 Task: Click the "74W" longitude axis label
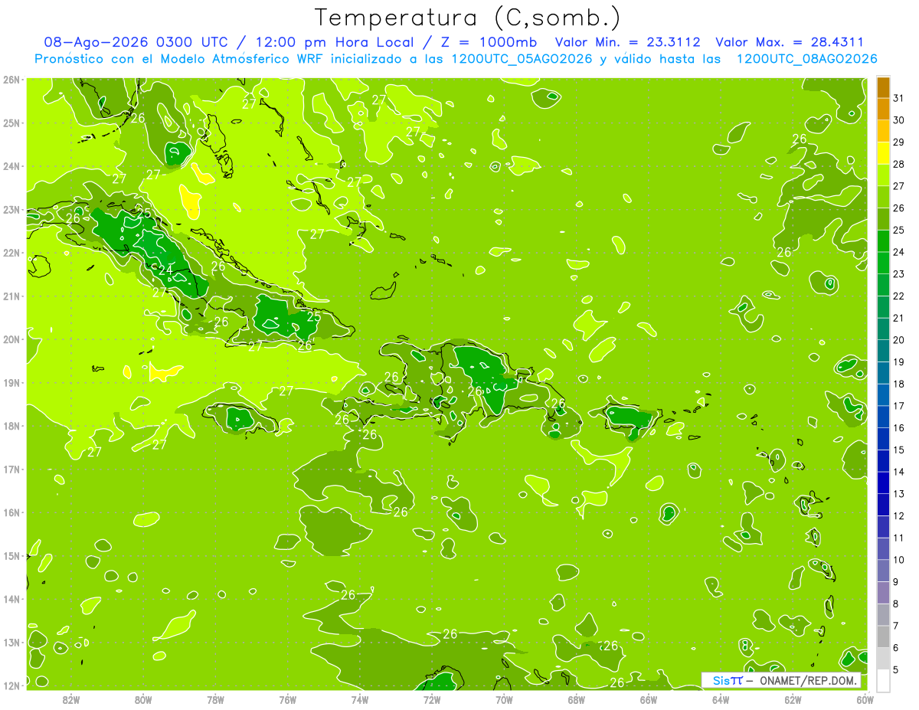pyautogui.click(x=359, y=700)
